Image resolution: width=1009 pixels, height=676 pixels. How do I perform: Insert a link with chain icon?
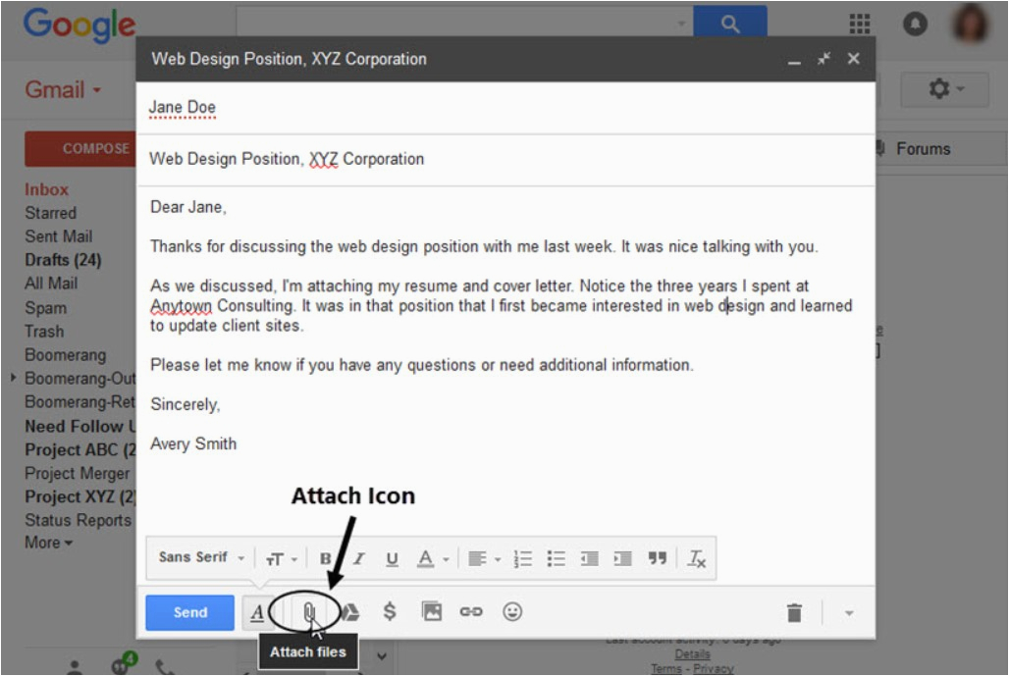(471, 612)
